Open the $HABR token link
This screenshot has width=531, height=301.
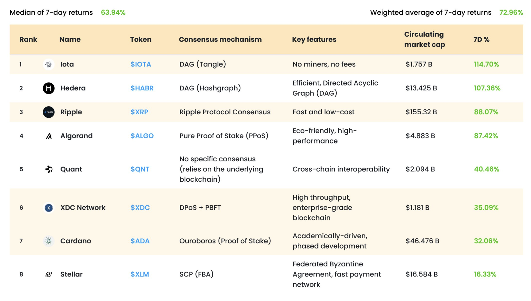142,88
